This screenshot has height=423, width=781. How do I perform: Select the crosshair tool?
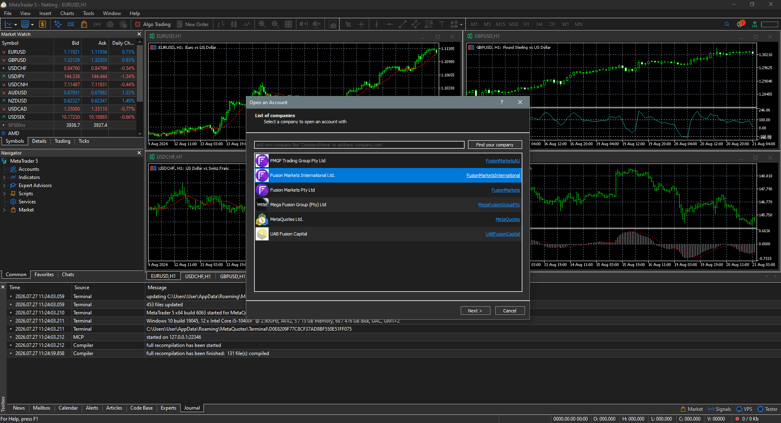(x=361, y=24)
